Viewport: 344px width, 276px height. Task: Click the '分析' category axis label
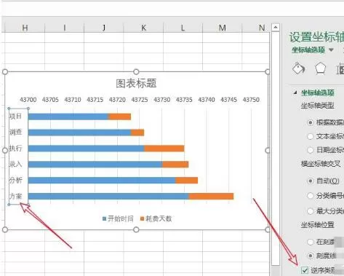point(15,181)
